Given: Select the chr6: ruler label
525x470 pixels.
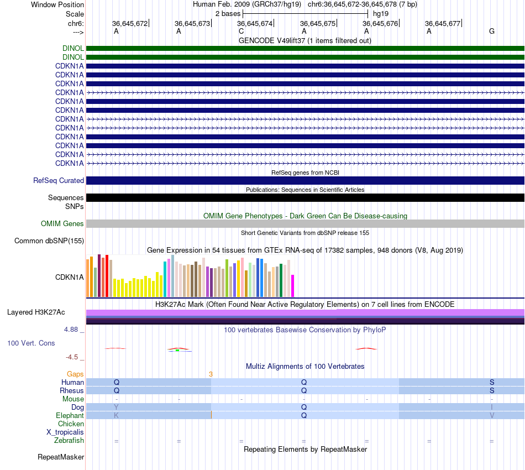Looking at the screenshot, I should click(76, 23).
